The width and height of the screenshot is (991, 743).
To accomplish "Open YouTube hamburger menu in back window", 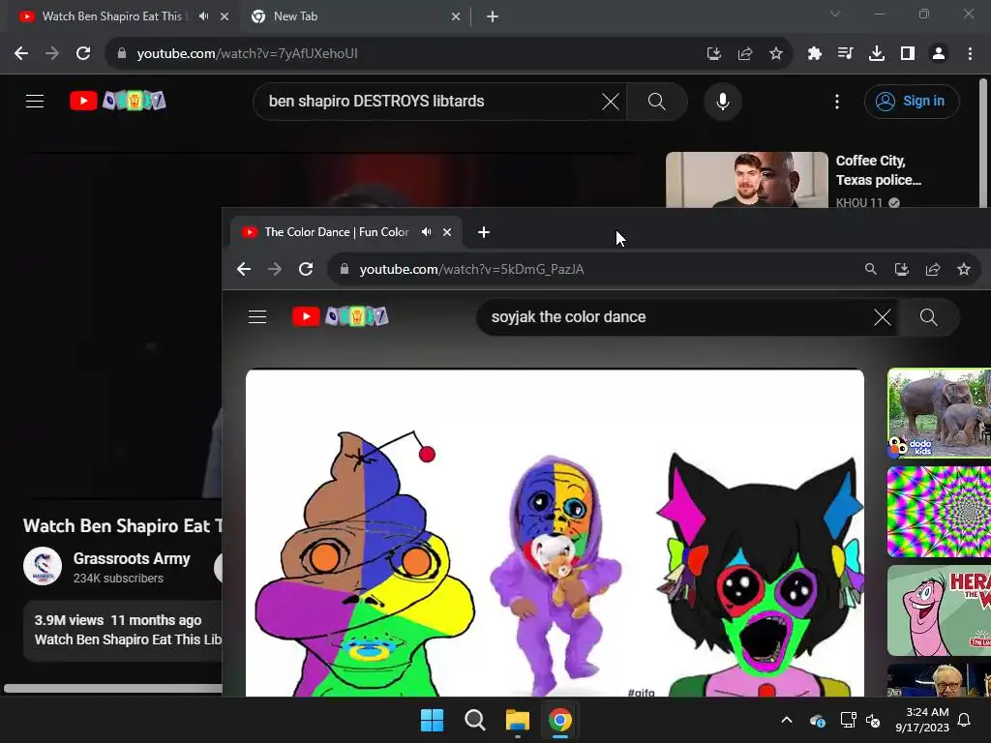I will [x=35, y=101].
